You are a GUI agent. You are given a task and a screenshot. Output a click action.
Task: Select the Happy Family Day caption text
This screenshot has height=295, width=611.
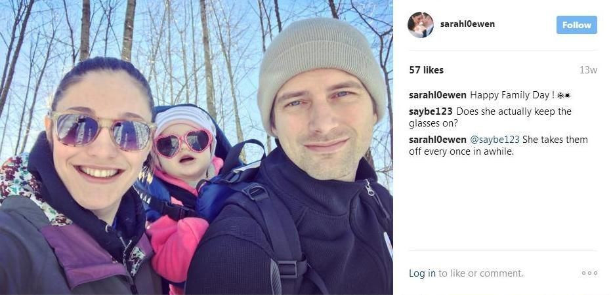click(513, 95)
